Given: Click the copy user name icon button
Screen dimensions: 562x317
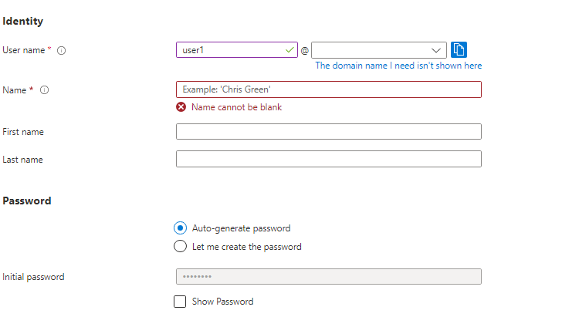Looking at the screenshot, I should [x=459, y=50].
